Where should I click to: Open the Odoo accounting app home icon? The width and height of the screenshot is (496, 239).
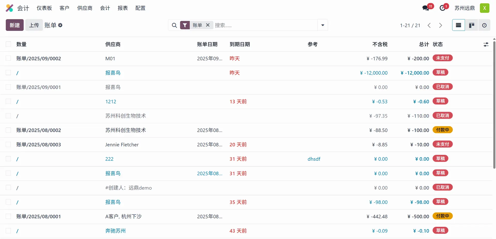coord(10,8)
